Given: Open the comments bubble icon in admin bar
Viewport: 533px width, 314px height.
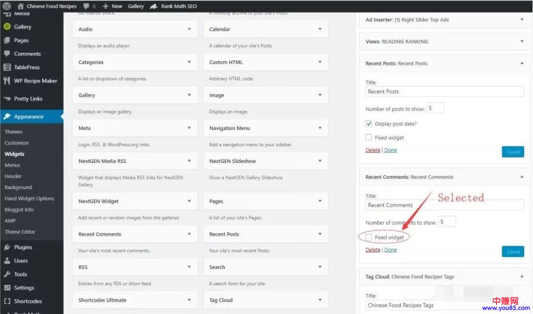Looking at the screenshot, I should click(x=87, y=6).
